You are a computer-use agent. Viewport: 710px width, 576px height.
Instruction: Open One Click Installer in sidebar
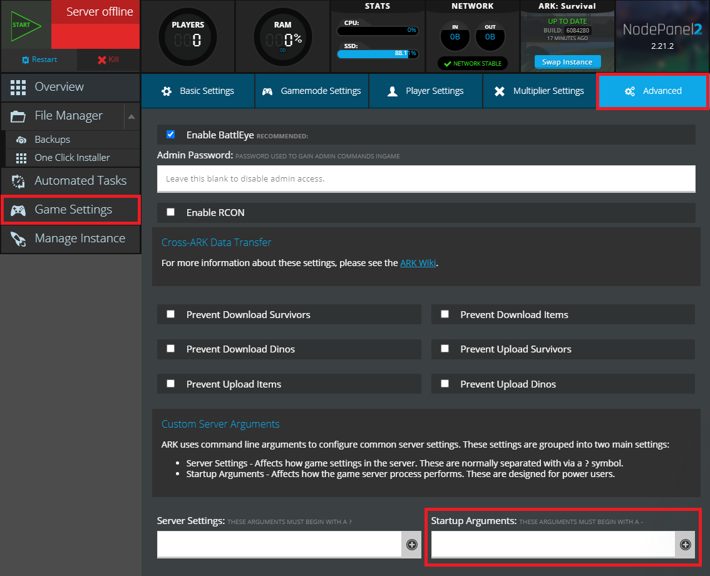click(73, 158)
